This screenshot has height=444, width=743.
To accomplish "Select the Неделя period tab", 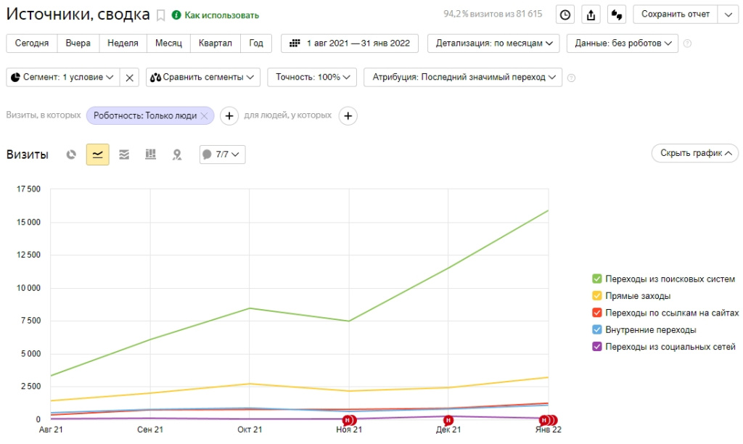I will coord(123,44).
